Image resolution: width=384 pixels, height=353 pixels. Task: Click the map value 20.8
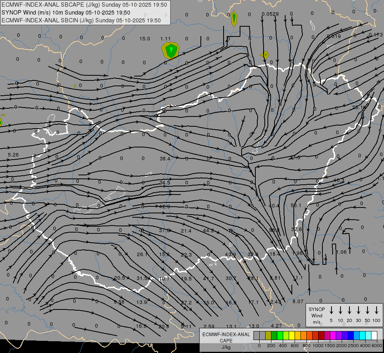tap(164, 326)
